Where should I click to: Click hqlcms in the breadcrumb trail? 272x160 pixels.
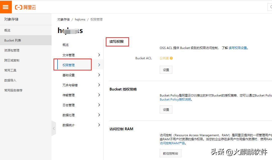point(80,19)
